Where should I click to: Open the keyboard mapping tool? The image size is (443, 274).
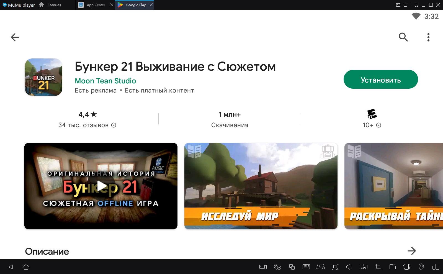pyautogui.click(x=306, y=267)
